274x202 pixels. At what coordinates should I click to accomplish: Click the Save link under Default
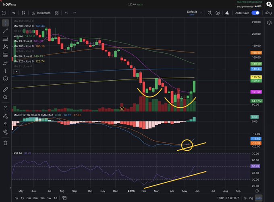(192, 15)
